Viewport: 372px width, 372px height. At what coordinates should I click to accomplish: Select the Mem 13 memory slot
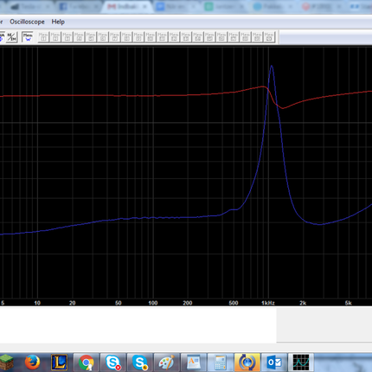point(186,37)
